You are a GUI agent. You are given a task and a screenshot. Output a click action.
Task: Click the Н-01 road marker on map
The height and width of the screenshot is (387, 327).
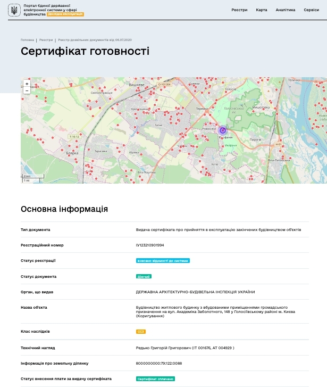tap(278, 144)
